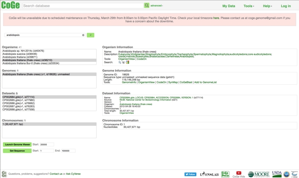Viewport: 299px width, 178px height.
Task: Select Arabidopsis thaliana Bur-0 (id33534)
Action: click(x=49, y=63)
